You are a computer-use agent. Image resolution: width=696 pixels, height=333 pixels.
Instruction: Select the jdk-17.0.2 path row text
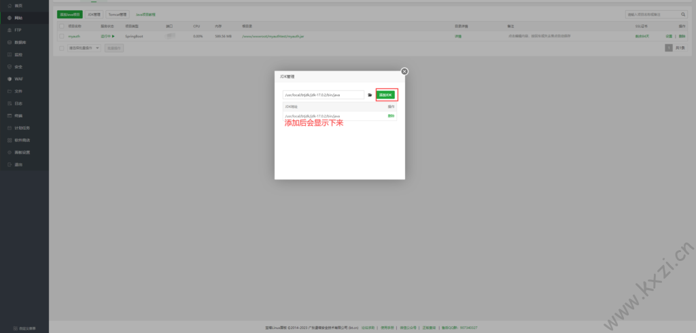coord(313,116)
